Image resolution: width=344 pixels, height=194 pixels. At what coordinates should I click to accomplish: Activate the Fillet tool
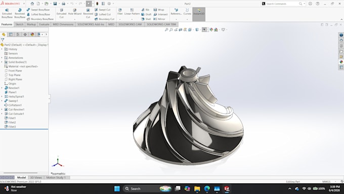(120, 12)
